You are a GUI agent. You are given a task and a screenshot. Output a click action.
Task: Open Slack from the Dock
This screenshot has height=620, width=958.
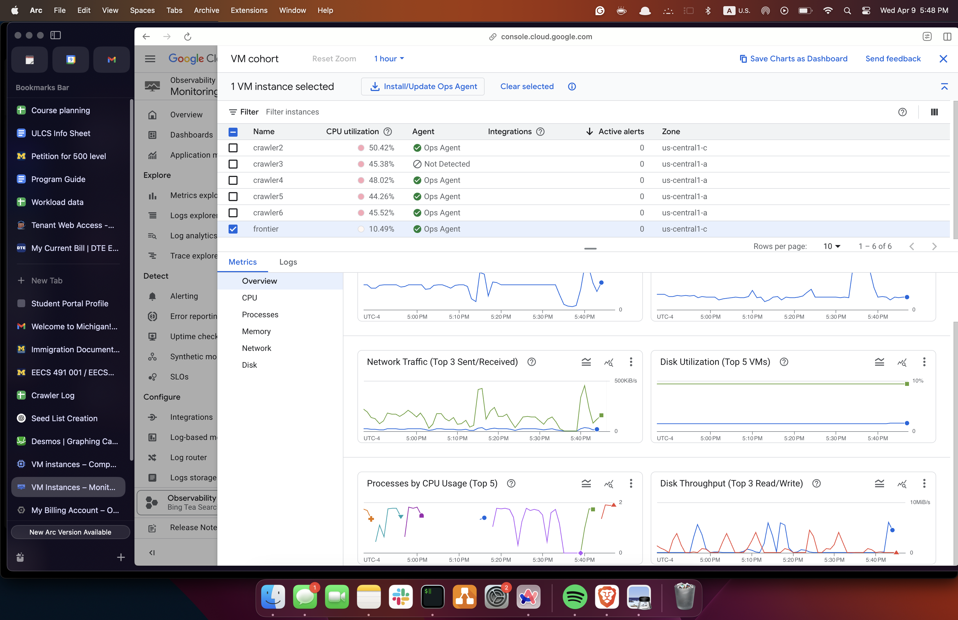[x=401, y=597]
